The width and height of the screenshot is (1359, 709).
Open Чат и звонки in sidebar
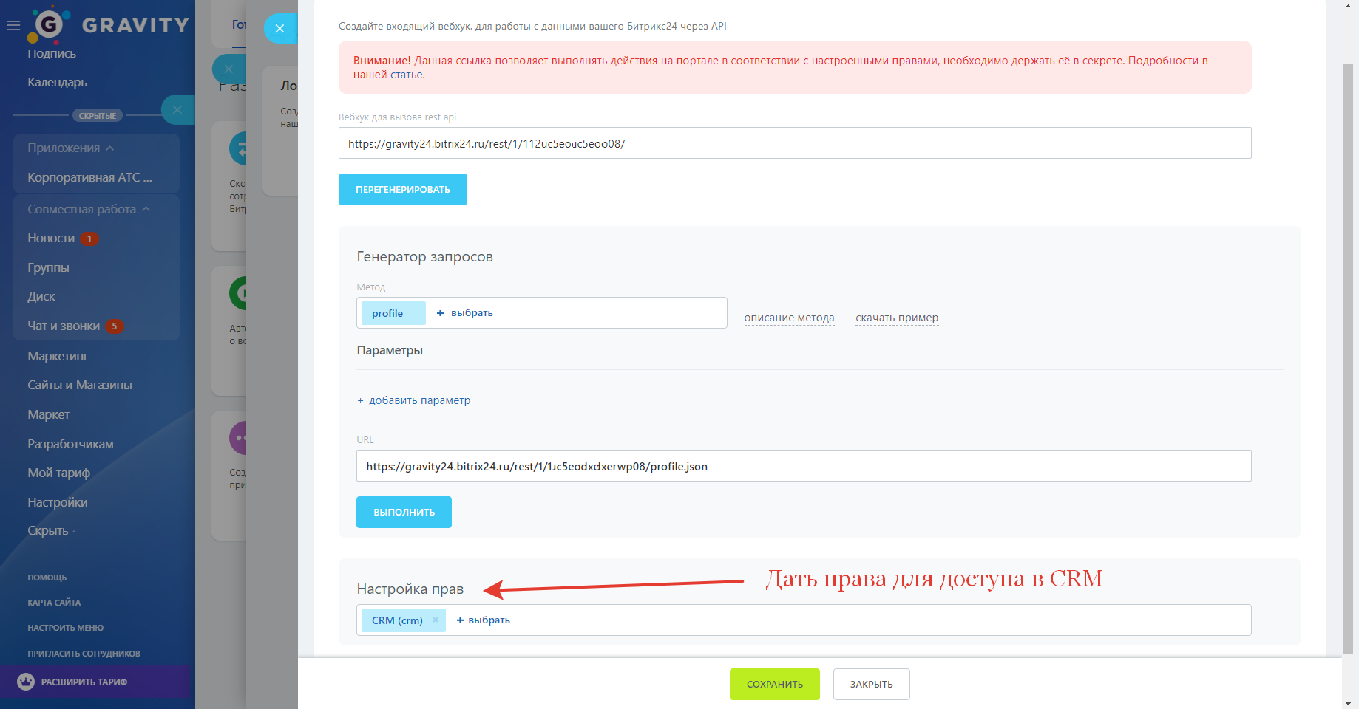(64, 326)
